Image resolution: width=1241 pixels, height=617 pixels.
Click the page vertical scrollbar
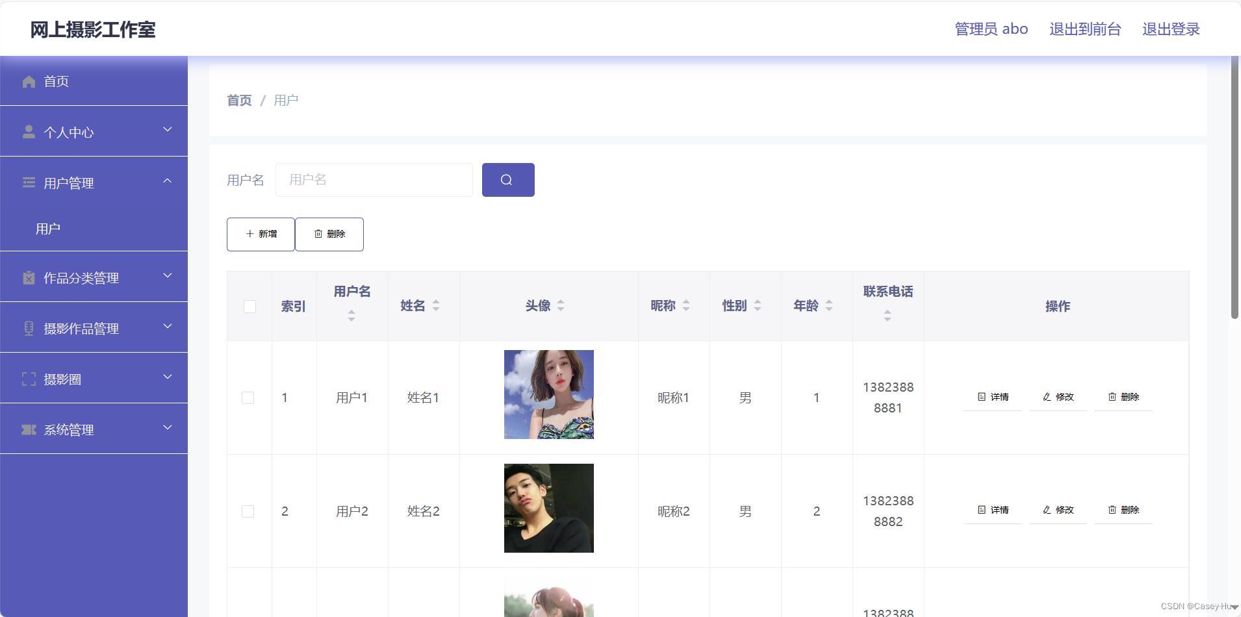(x=1235, y=188)
